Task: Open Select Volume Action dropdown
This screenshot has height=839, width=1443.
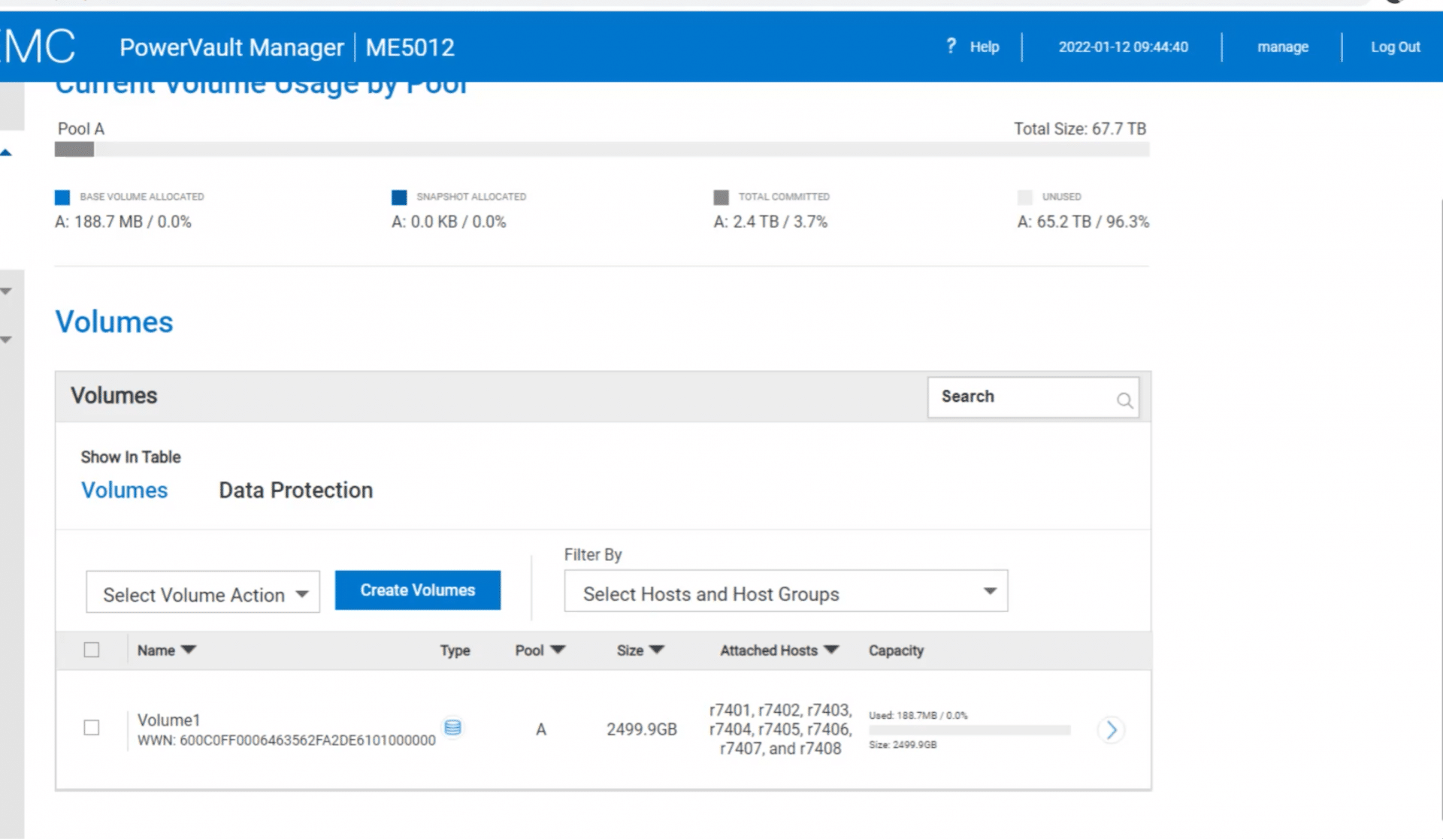Action: point(203,592)
